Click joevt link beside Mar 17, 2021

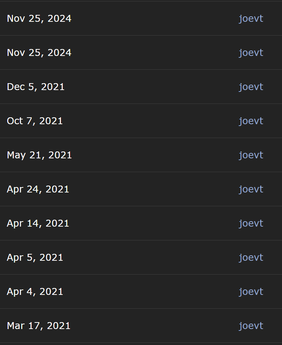click(251, 326)
